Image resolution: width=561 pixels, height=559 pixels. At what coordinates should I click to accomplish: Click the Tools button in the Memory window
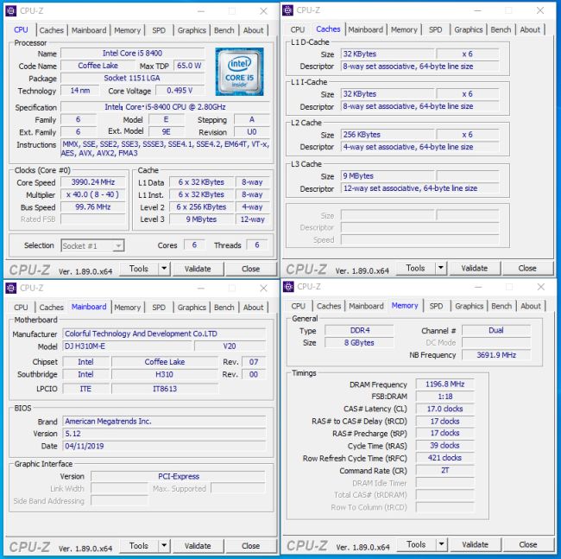coord(417,544)
